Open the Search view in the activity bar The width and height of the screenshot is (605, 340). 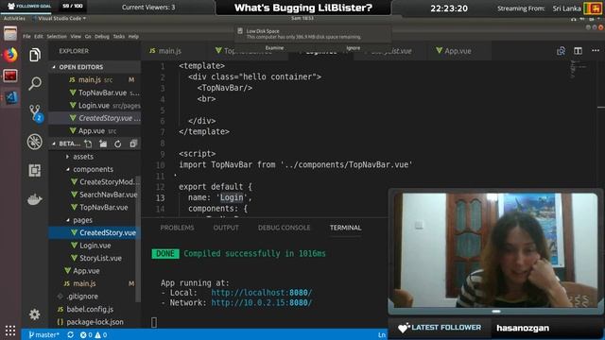(35, 83)
